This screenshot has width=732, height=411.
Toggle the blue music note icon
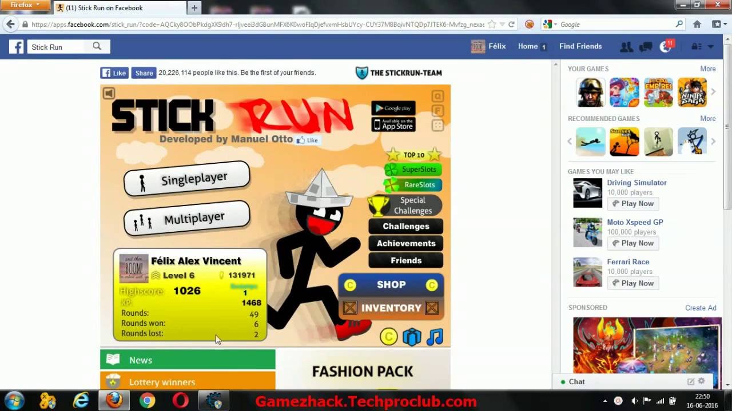435,337
